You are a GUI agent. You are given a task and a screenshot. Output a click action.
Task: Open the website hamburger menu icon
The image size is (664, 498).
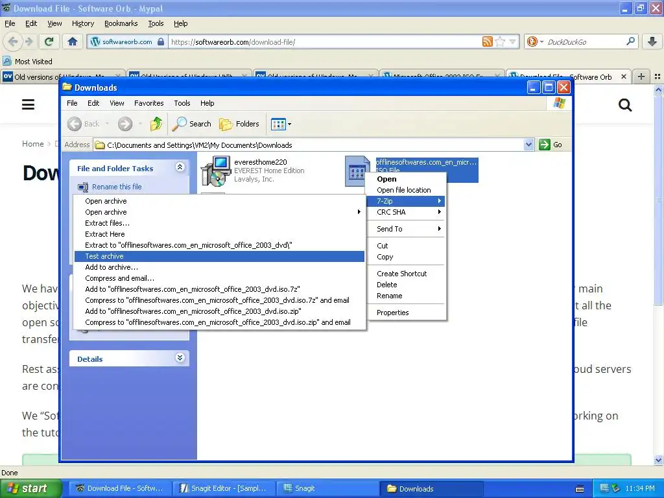tap(28, 104)
